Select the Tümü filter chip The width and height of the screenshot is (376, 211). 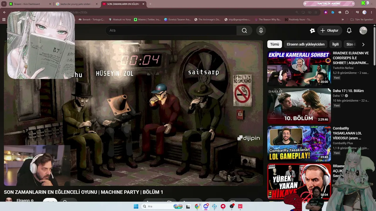pyautogui.click(x=275, y=44)
